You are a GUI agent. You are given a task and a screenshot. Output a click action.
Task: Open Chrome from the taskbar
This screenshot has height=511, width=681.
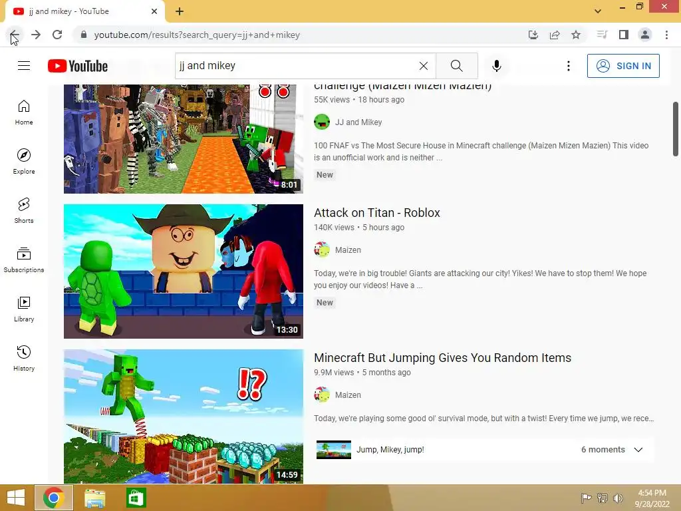click(54, 498)
